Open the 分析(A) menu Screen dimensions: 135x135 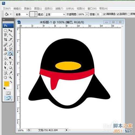(70, 9)
